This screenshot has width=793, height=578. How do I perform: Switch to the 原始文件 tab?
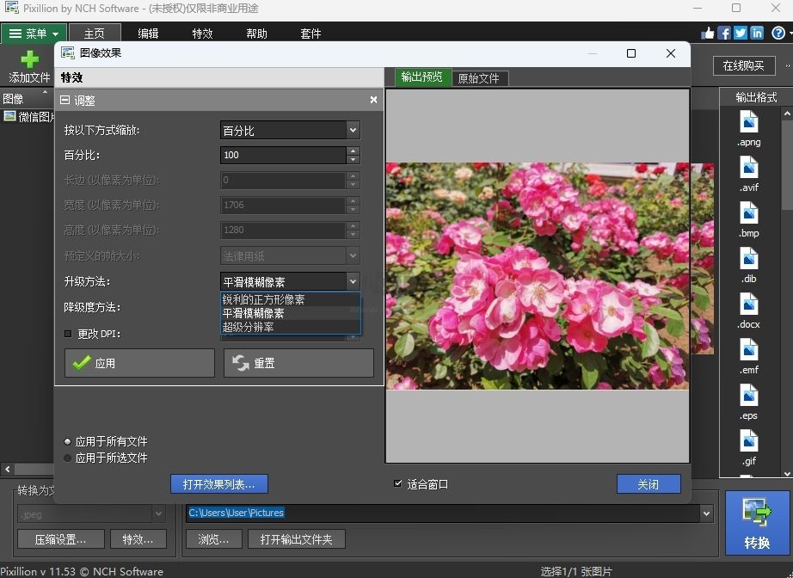point(478,78)
